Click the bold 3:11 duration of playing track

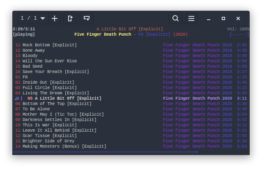click(x=242, y=98)
